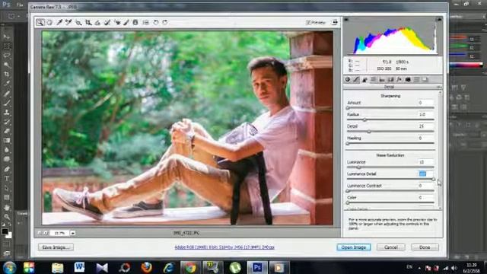This screenshot has height=274, width=487.
Task: Click the Color noise reduction slider
Action: [x=390, y=202]
